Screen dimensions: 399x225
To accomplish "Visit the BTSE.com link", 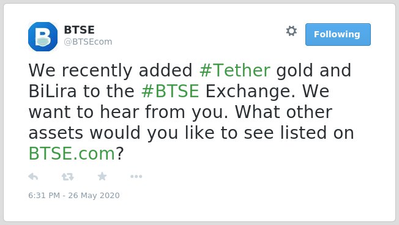I will (72, 154).
